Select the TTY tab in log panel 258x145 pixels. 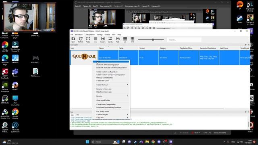click(x=78, y=115)
